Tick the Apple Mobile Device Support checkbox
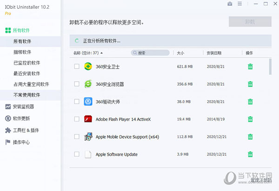The image size is (279, 191). (77, 137)
